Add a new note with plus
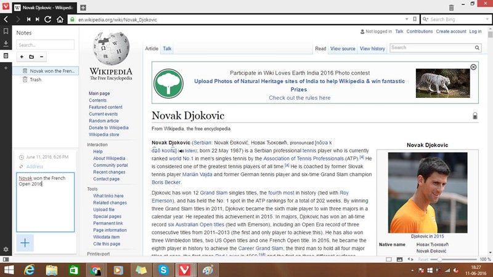493x277 pixels. 22,57
